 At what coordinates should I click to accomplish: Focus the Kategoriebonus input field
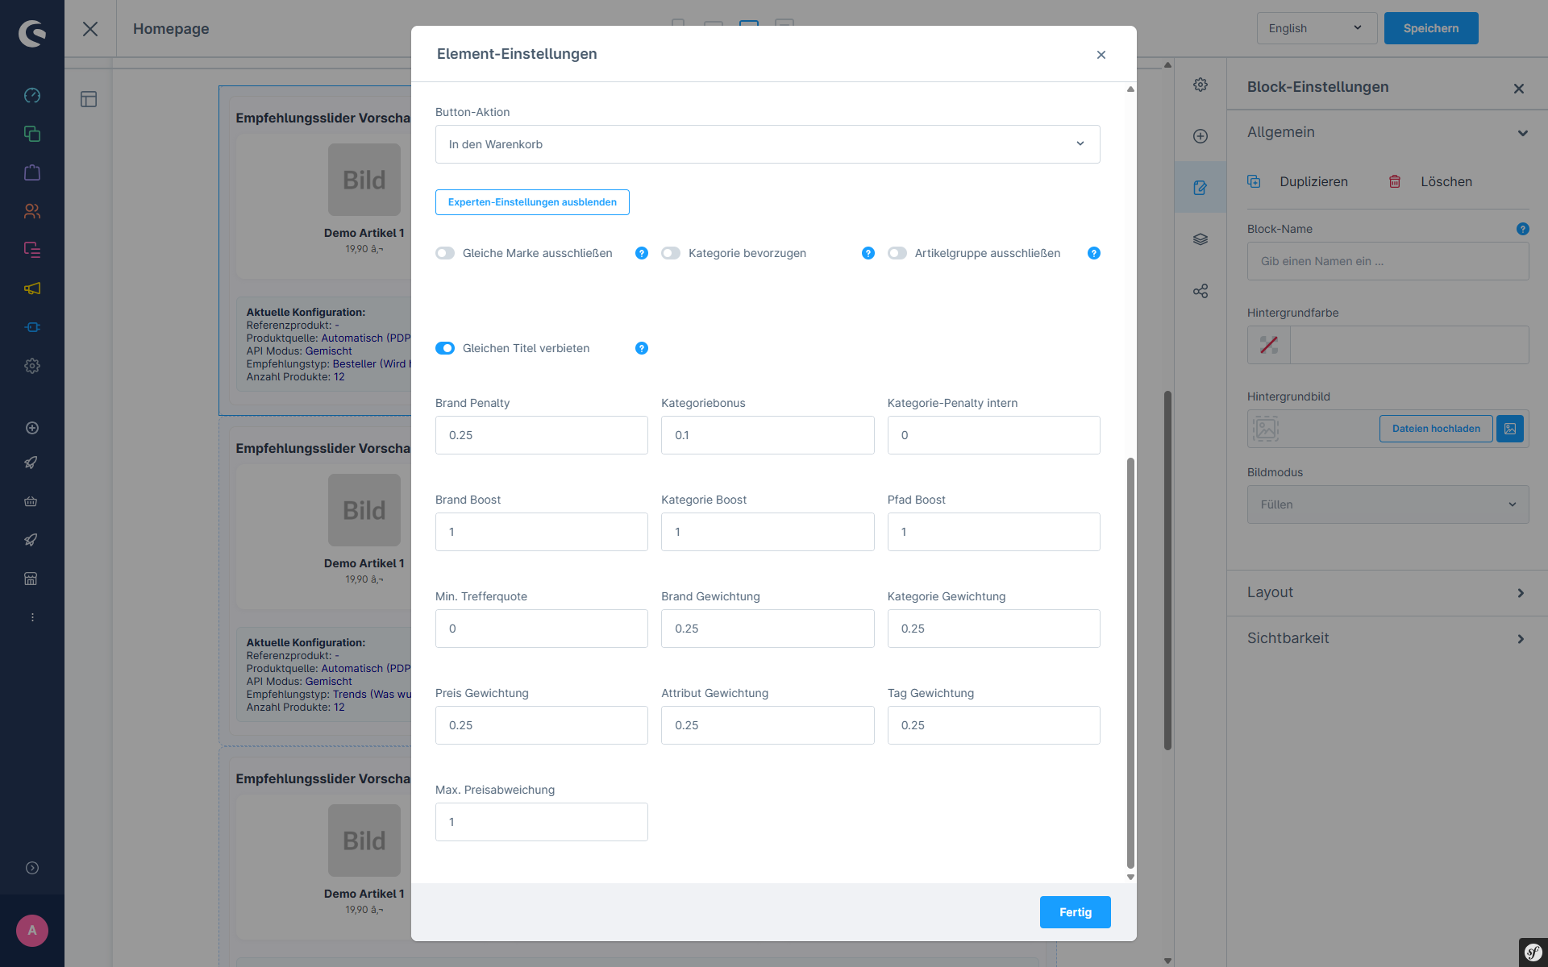tap(768, 435)
